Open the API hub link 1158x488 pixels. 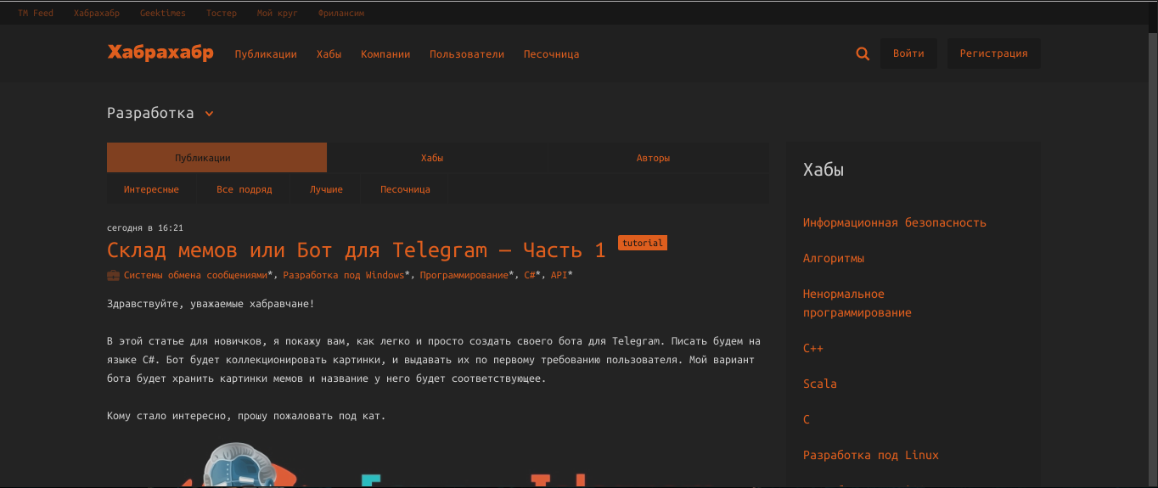coord(559,275)
